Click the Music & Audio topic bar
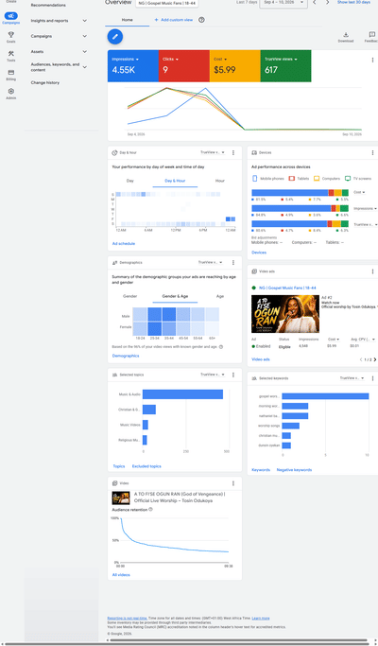This screenshot has width=378, height=646. point(182,394)
